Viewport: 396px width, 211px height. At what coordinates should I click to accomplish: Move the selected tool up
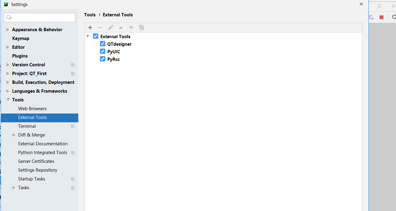[x=121, y=28]
